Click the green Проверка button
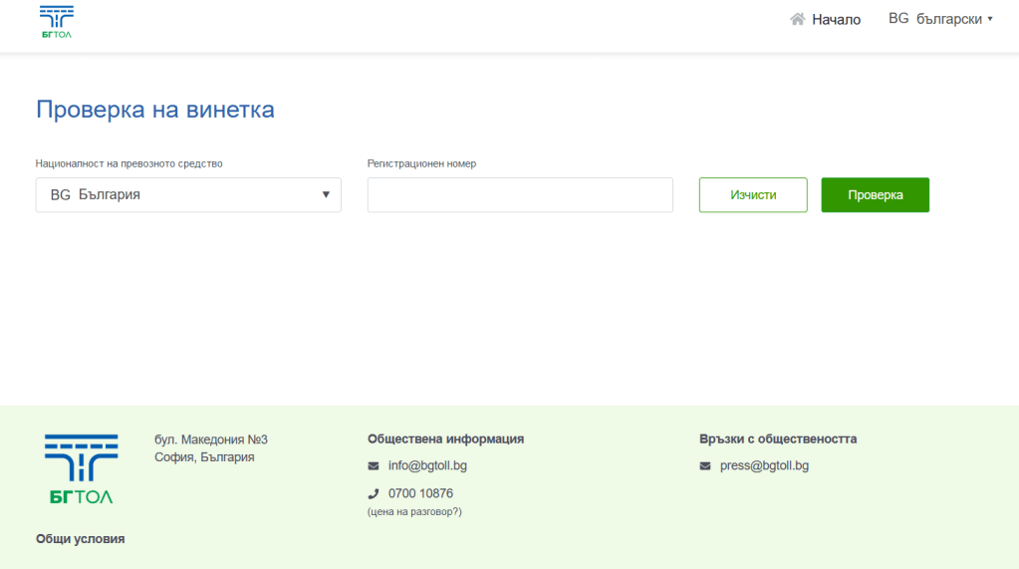The width and height of the screenshot is (1019, 569). 876,195
